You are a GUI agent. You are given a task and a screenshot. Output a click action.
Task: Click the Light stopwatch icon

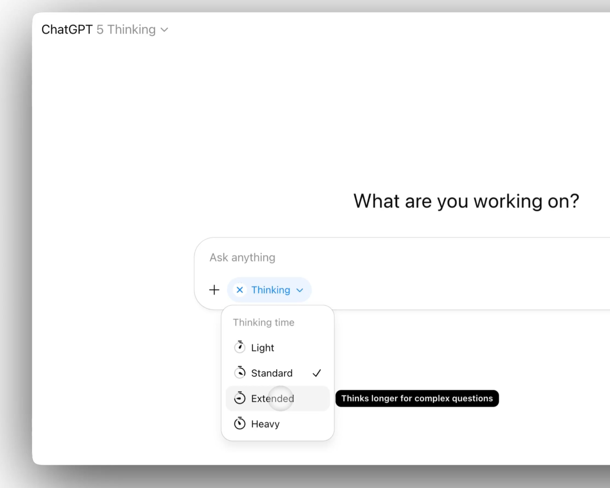coord(240,347)
